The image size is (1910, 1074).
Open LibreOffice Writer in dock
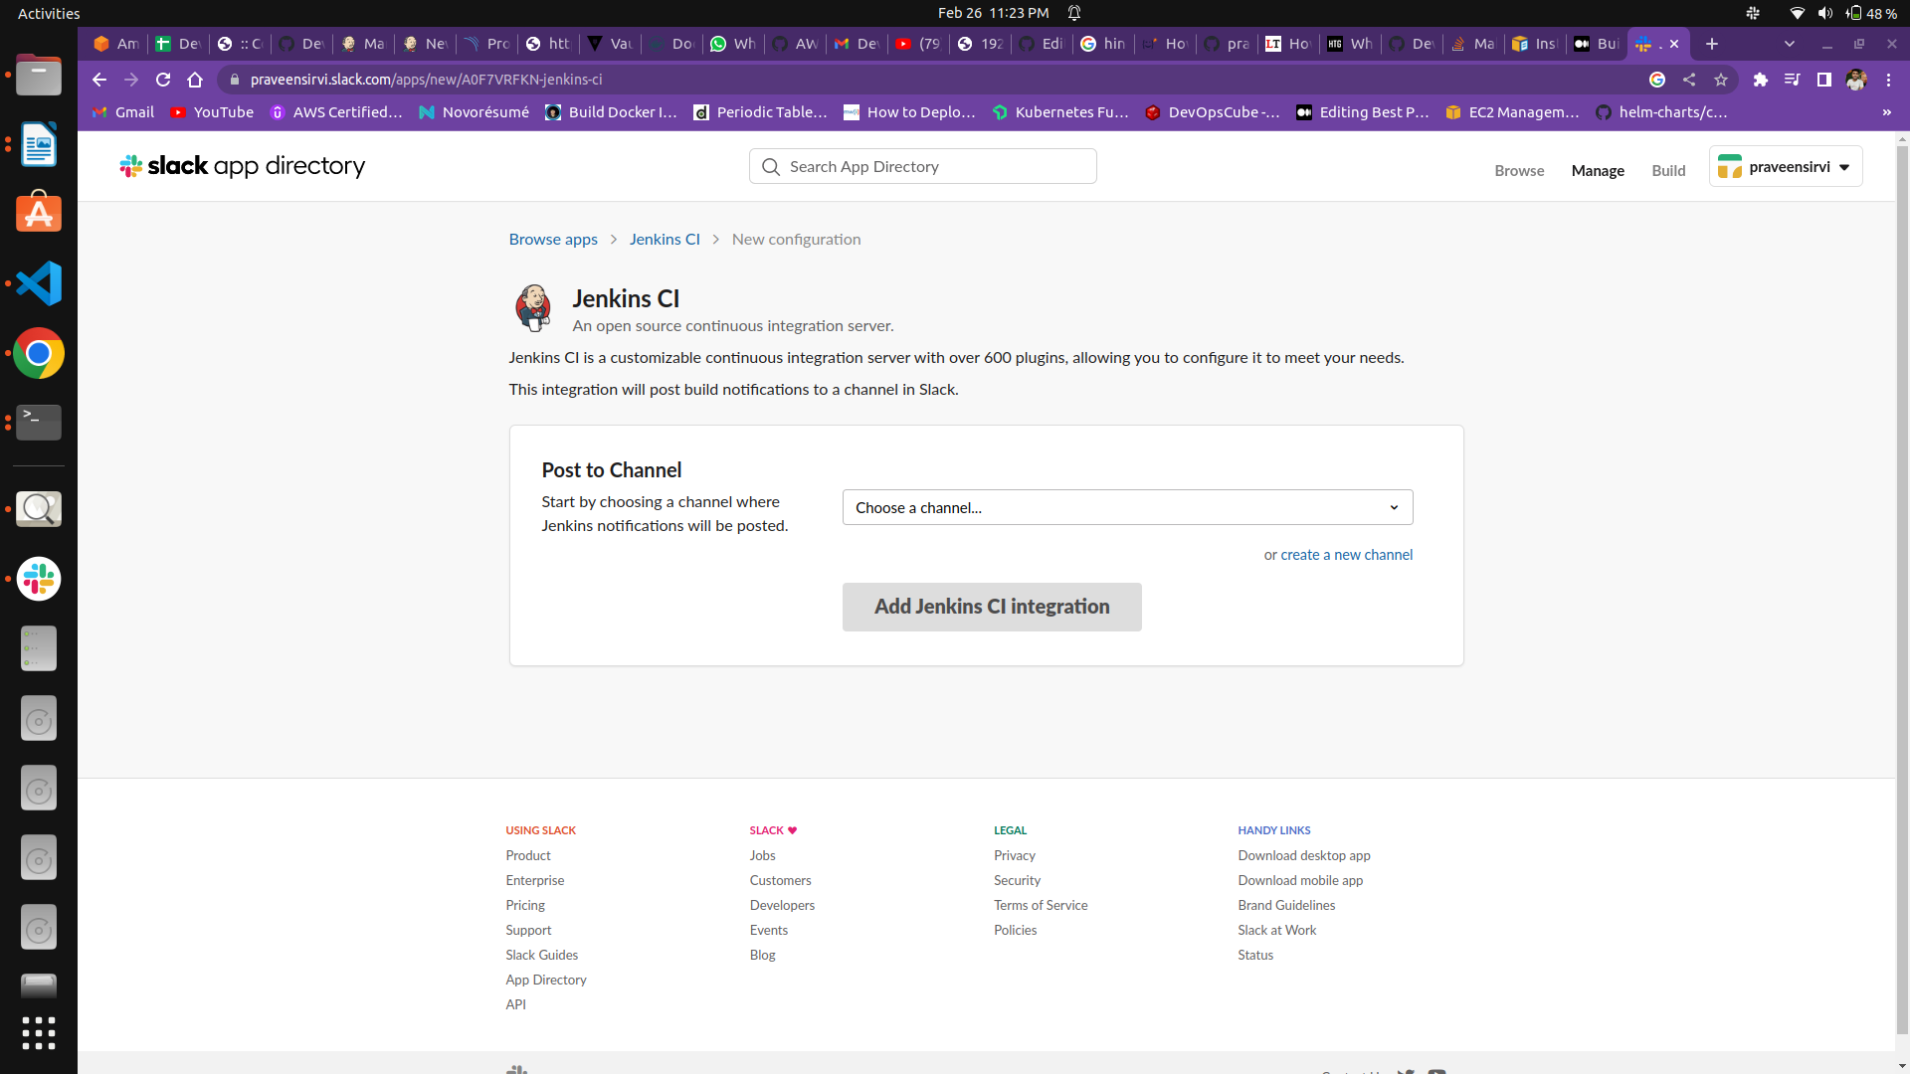pos(39,145)
